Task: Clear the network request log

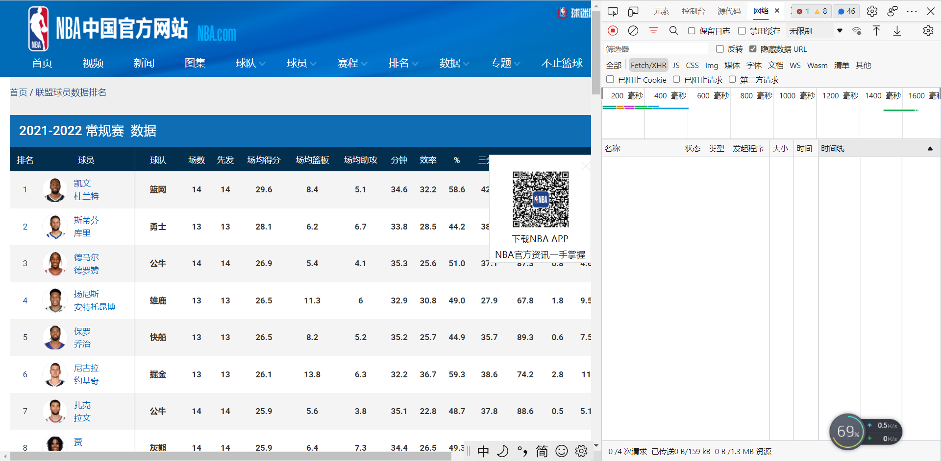Action: click(x=633, y=30)
